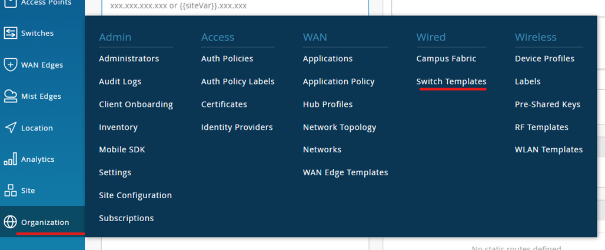Open Auth Policies under Access
The width and height of the screenshot is (605, 250).
pyautogui.click(x=227, y=59)
